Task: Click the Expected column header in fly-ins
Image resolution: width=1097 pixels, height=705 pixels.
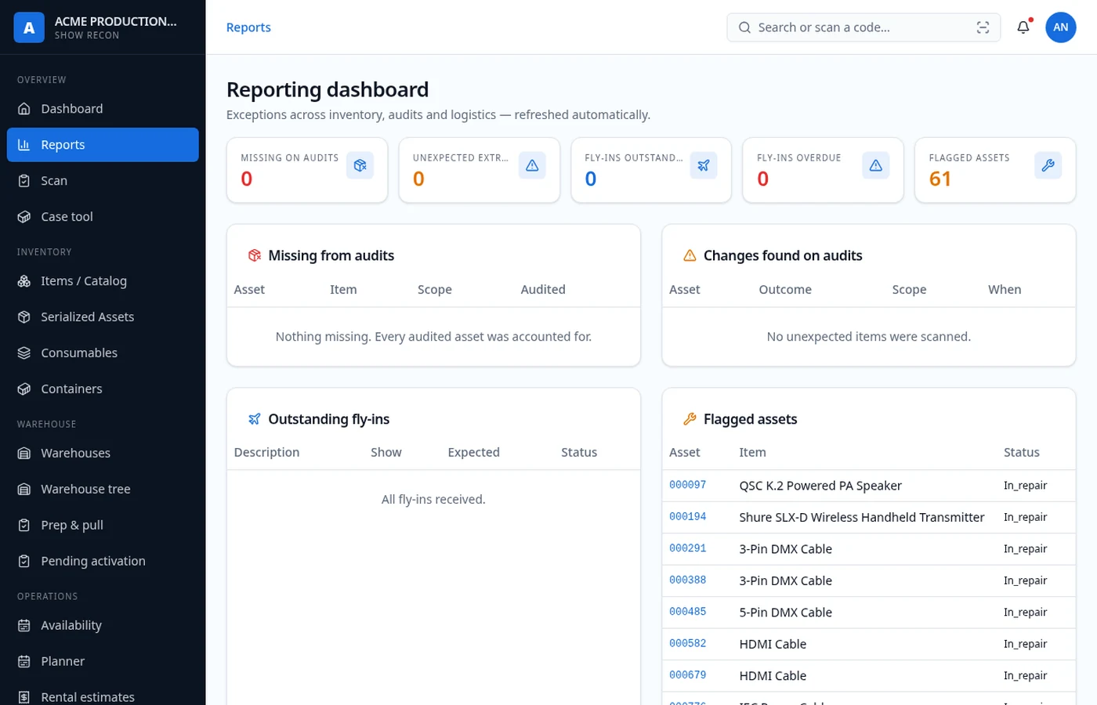Action: click(473, 453)
